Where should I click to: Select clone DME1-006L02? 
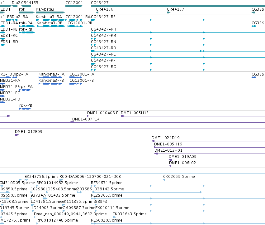click(x=217, y=166)
